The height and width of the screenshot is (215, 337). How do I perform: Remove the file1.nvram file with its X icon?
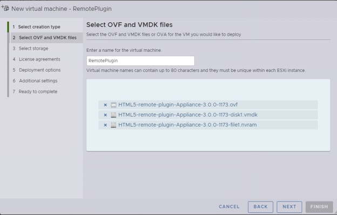point(105,125)
